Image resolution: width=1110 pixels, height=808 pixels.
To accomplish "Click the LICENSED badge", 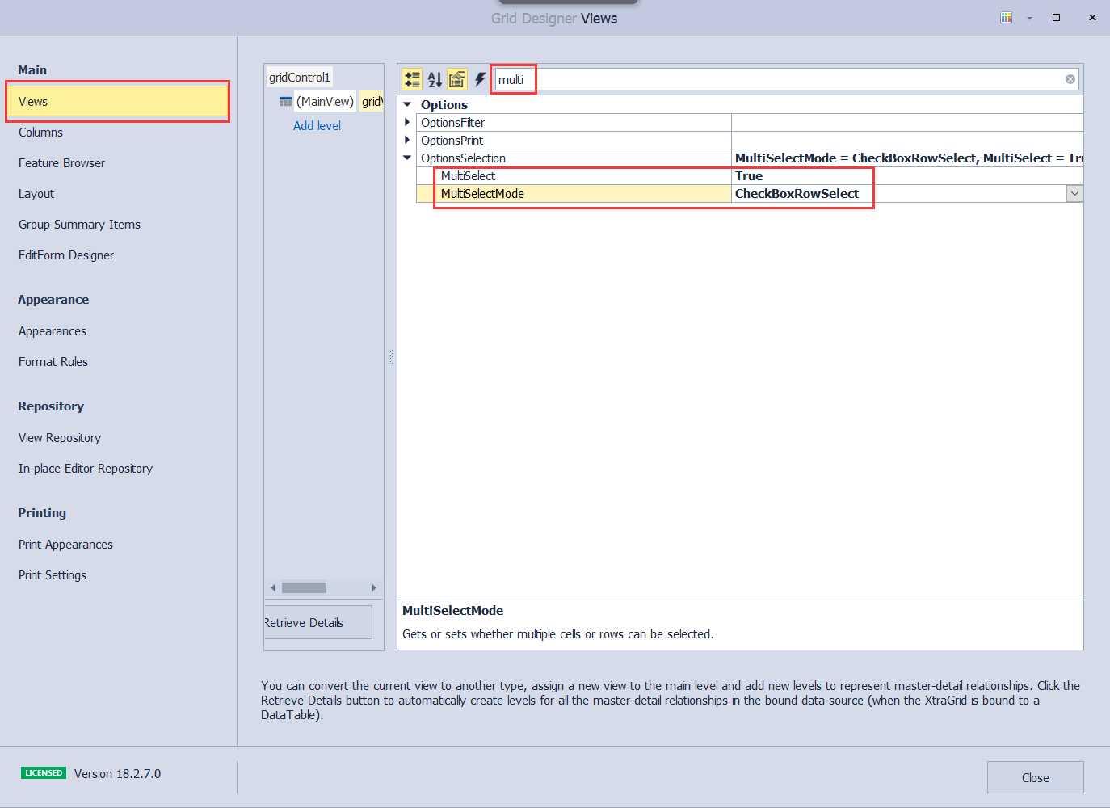I will (44, 773).
